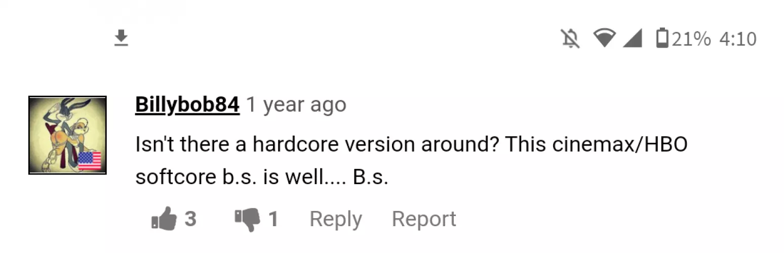Click the American flag on the avatar
Image resolution: width=784 pixels, height=253 pixels.
click(90, 160)
